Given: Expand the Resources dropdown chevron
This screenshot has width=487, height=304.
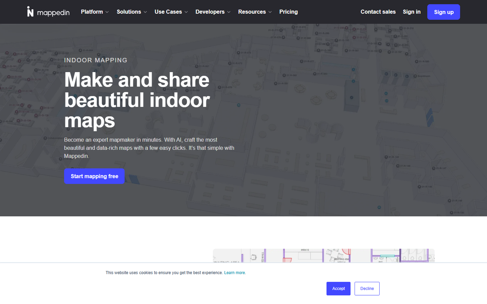Looking at the screenshot, I should 270,12.
